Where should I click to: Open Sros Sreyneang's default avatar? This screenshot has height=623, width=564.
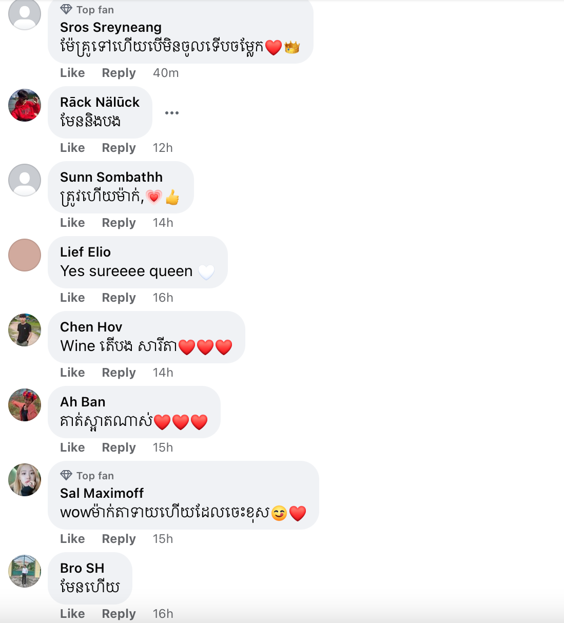pyautogui.click(x=25, y=14)
